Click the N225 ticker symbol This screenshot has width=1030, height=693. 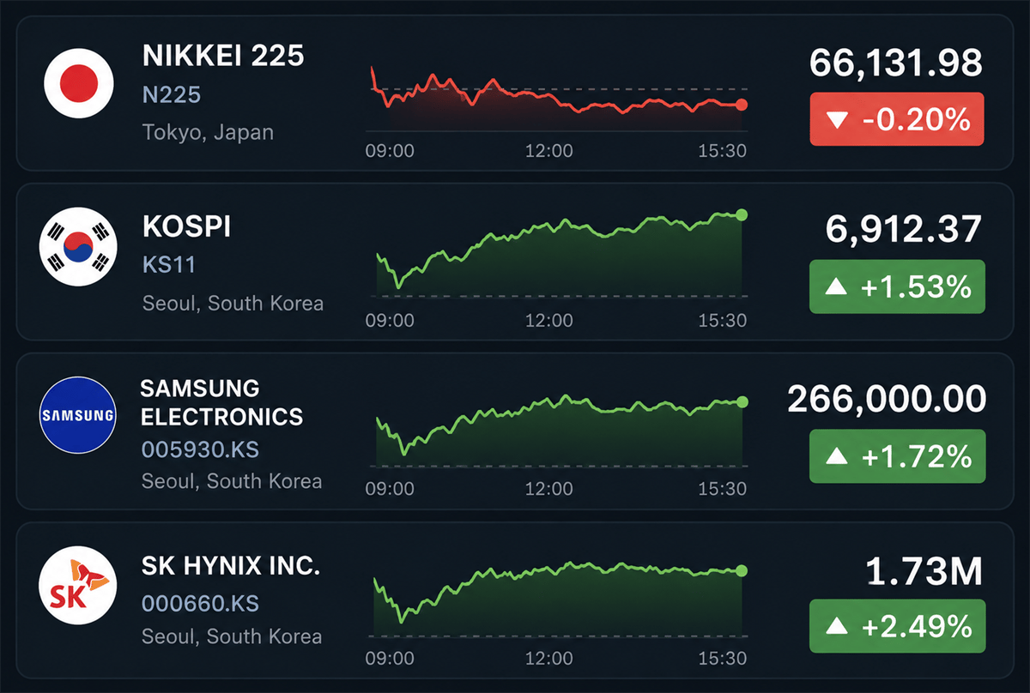171,94
